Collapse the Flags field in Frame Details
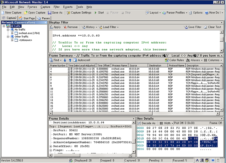This screenshot has width=226, height=163. 51,150
